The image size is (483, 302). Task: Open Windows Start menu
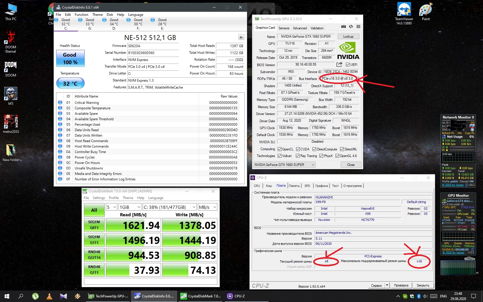coord(7,296)
